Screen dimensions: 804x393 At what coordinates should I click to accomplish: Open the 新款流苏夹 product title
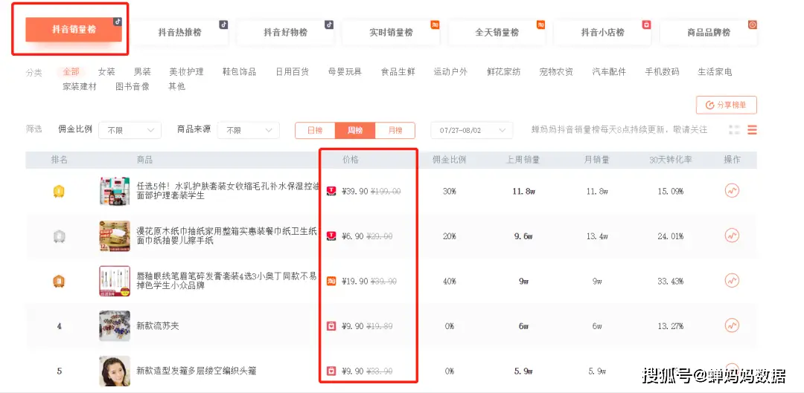(x=158, y=326)
